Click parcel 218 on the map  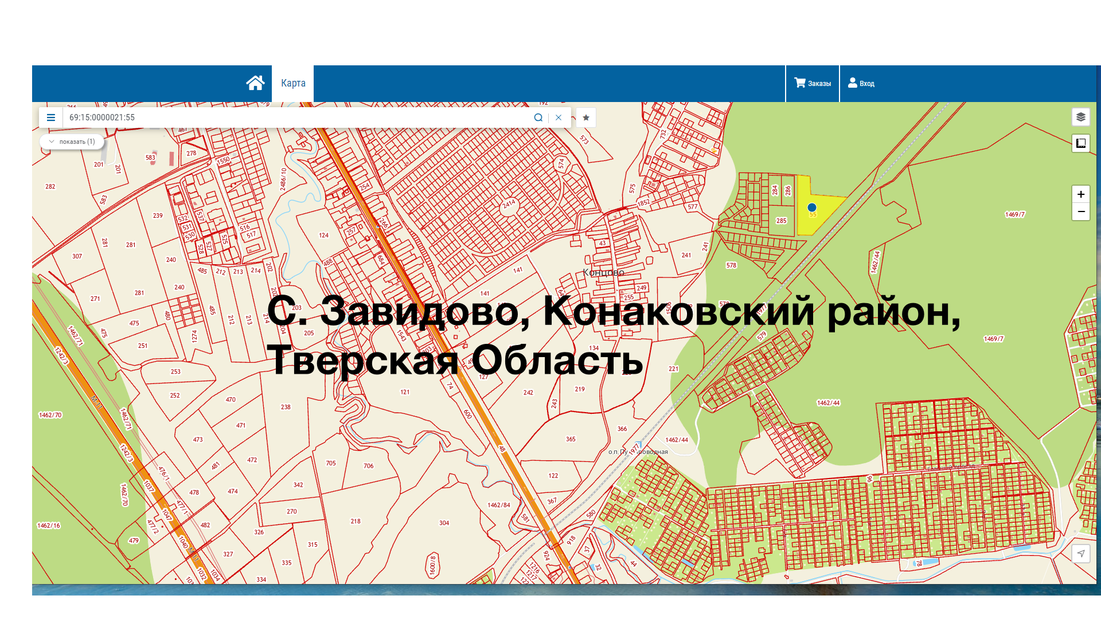click(x=356, y=521)
